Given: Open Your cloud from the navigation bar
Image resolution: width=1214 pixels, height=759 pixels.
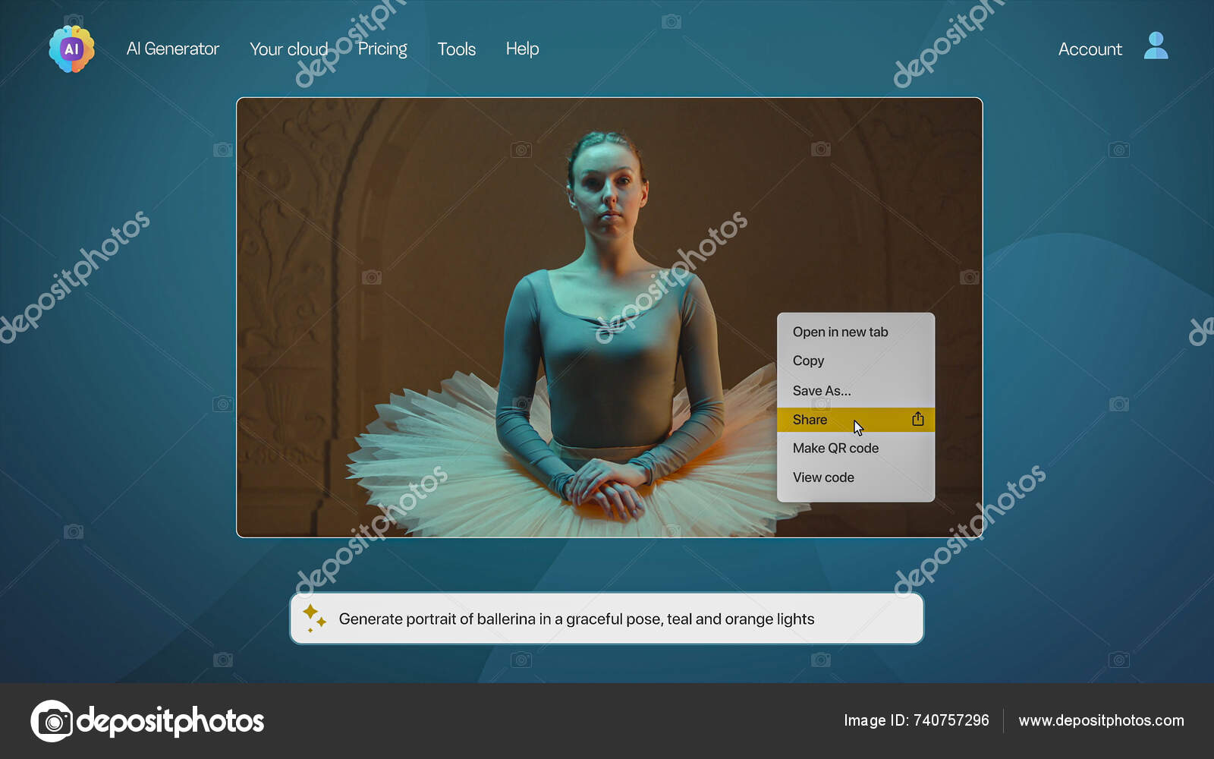Looking at the screenshot, I should tap(289, 49).
